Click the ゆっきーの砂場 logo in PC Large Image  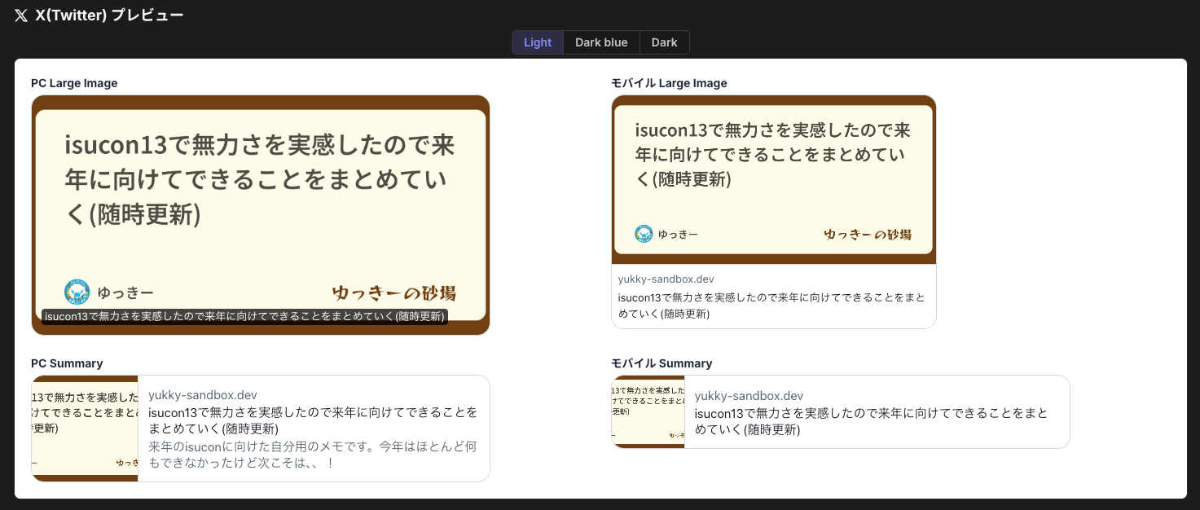tap(393, 292)
